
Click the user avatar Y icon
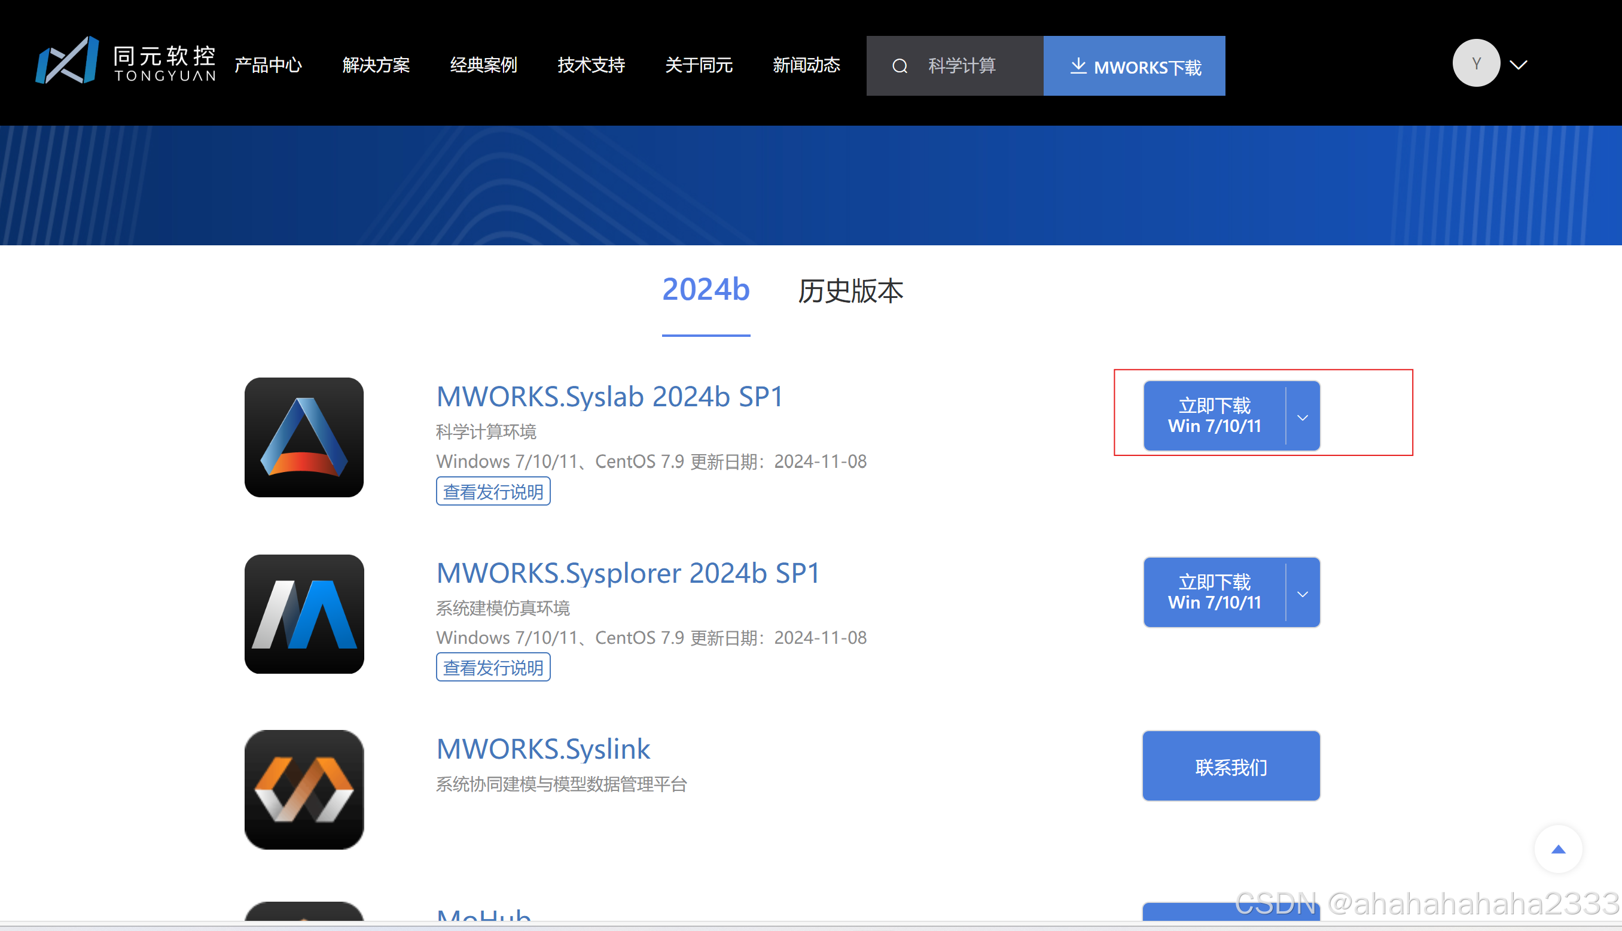tap(1475, 63)
